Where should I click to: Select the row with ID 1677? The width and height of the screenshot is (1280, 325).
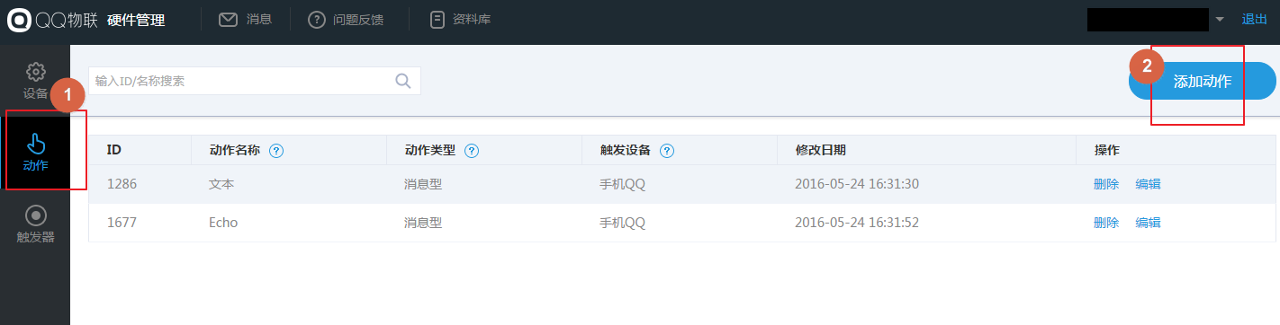[682, 223]
